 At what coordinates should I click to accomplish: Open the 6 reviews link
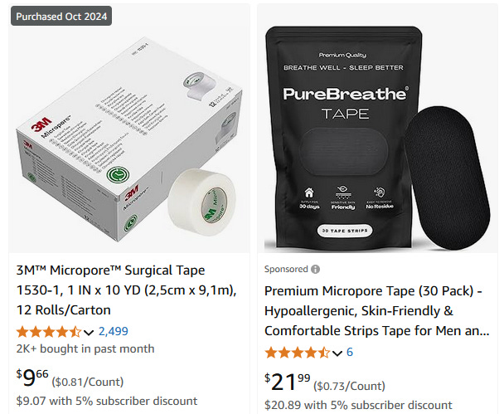pos(350,353)
